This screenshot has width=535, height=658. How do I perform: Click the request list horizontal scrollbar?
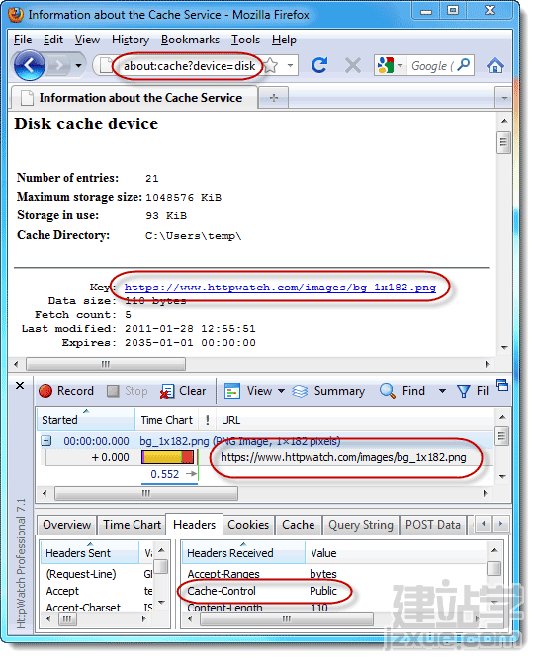[x=146, y=493]
